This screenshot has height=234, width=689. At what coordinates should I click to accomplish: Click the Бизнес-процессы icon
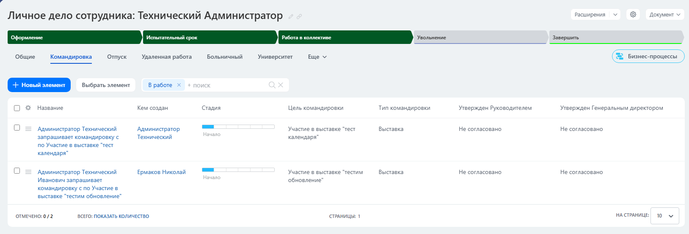click(620, 56)
